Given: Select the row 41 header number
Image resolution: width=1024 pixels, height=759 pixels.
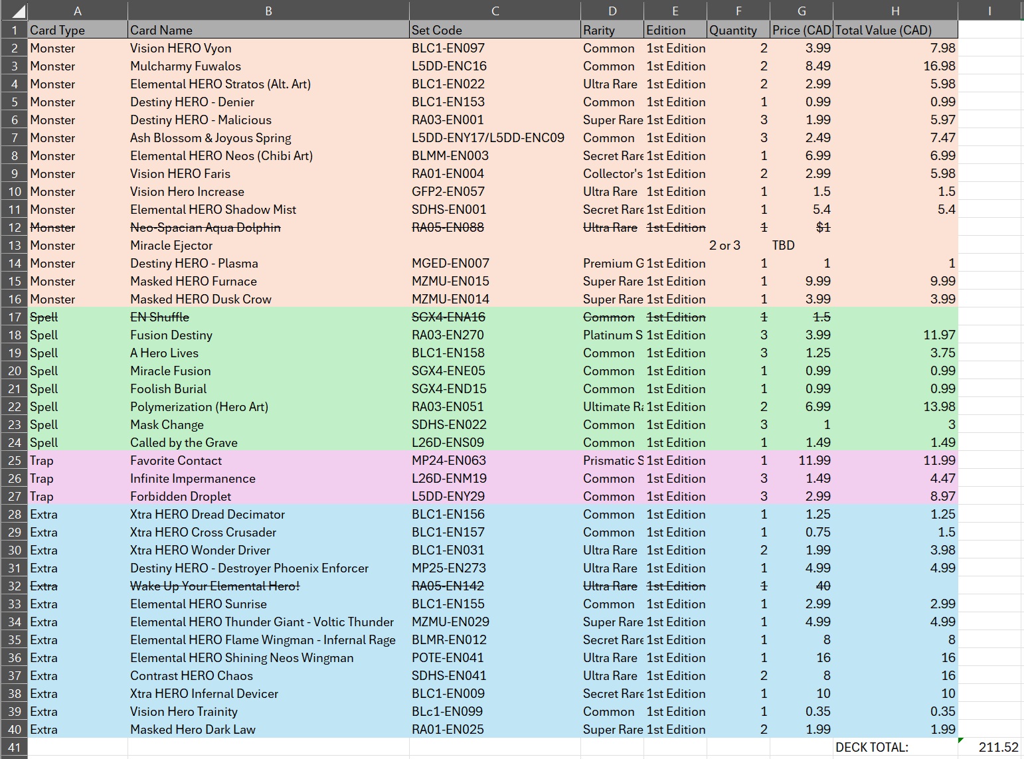Looking at the screenshot, I should point(14,747).
